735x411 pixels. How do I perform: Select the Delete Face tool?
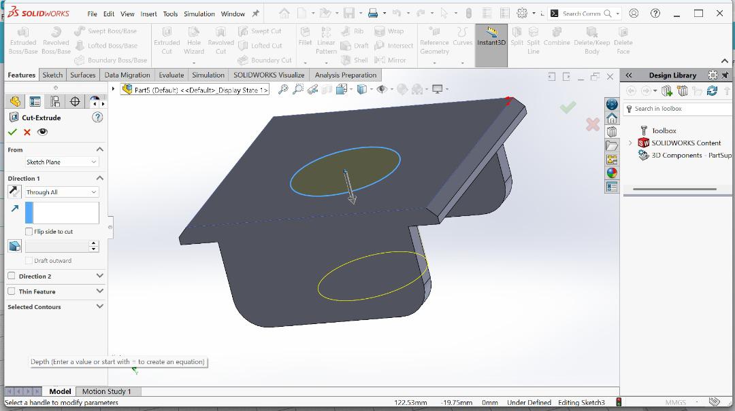(623, 41)
